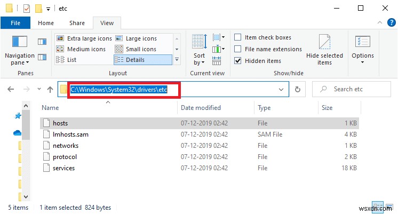Enable File name extensions checkbox
398x214 pixels.
tap(238, 49)
